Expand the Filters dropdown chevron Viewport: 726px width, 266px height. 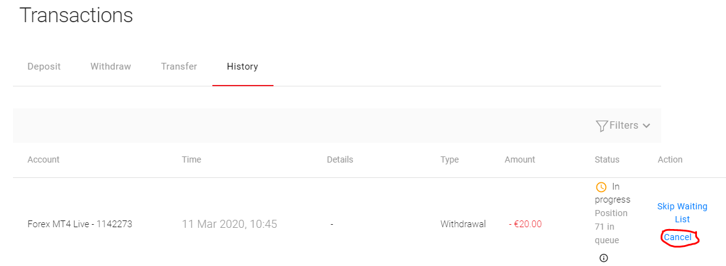pos(646,126)
